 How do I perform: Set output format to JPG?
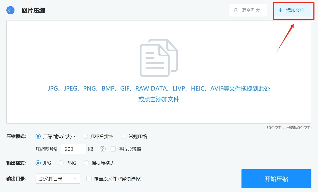(x=38, y=163)
